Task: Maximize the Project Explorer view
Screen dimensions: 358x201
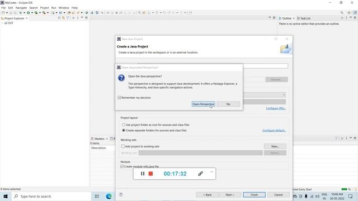Action: (x=86, y=17)
